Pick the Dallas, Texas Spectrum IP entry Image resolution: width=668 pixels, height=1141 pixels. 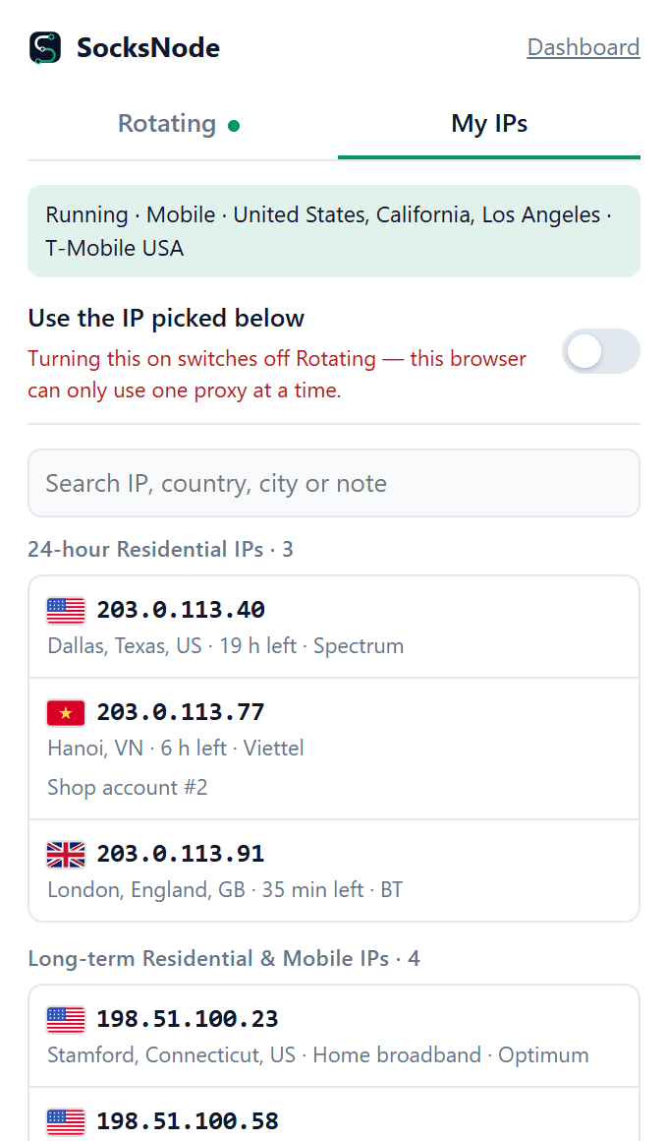[334, 628]
